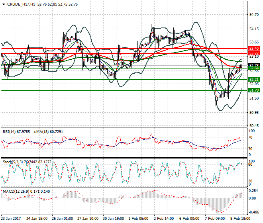Select the 7 Feb 09:00 time label
Viewport: 263px width, 223px height.
[215, 219]
